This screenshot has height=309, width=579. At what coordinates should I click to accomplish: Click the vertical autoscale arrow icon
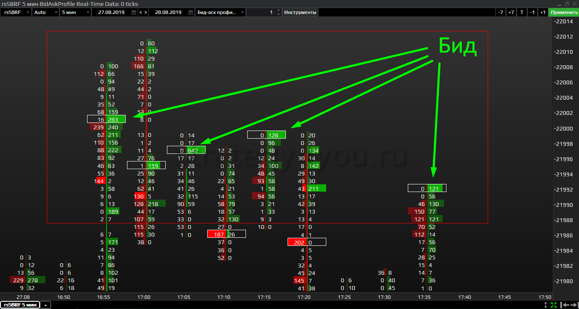(x=546, y=305)
